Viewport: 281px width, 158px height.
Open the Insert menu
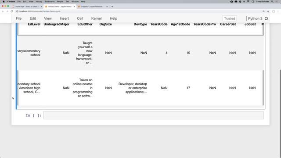click(64, 18)
